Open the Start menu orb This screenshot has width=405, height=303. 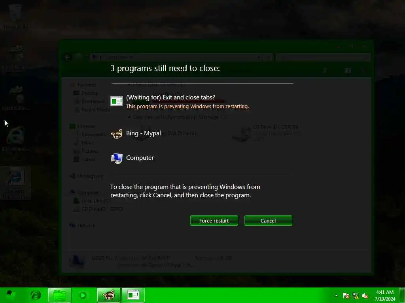coord(10,295)
